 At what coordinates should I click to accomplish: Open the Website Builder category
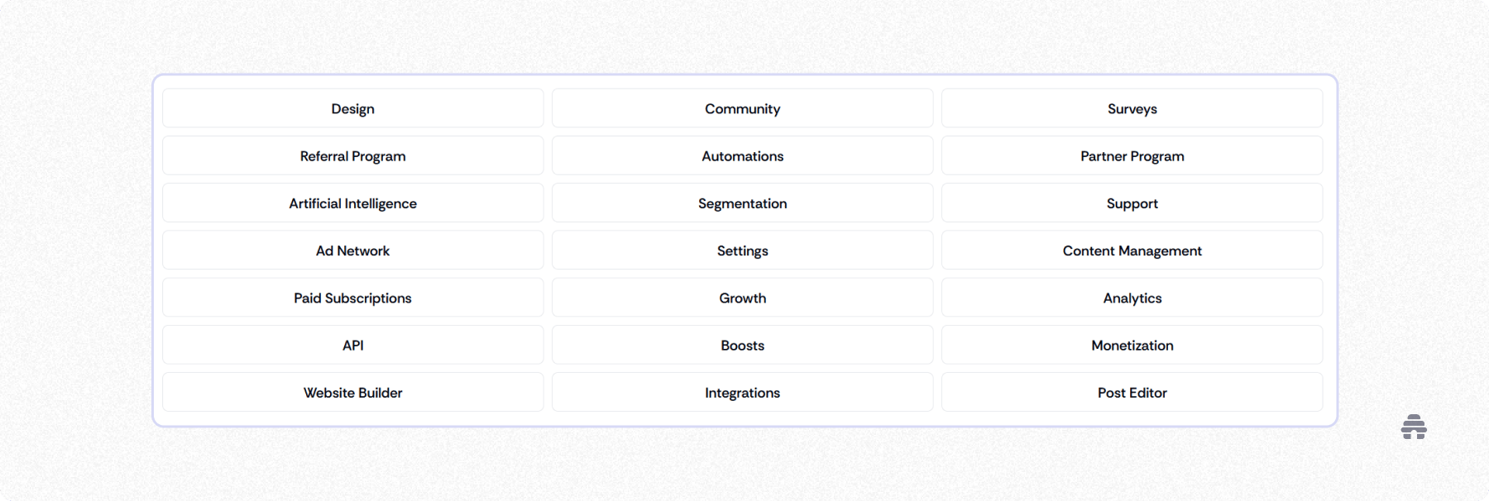352,392
